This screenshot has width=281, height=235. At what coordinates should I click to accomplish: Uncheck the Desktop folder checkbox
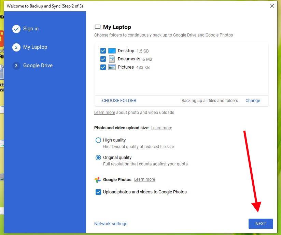(103, 51)
